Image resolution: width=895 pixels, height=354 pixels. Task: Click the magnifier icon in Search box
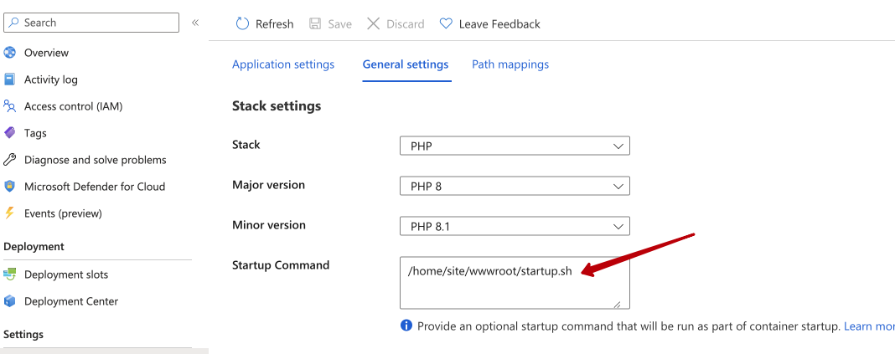click(x=14, y=23)
